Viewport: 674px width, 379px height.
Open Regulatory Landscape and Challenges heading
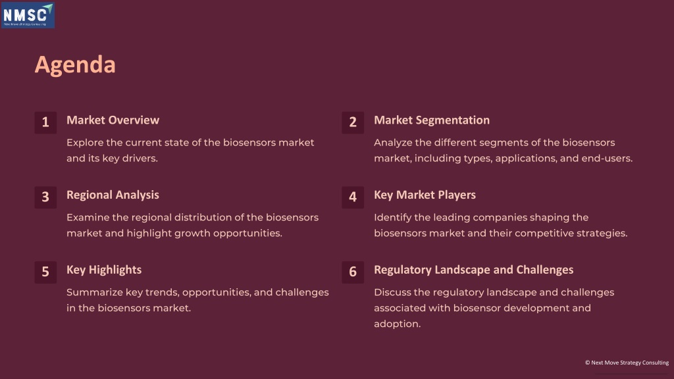coord(474,270)
